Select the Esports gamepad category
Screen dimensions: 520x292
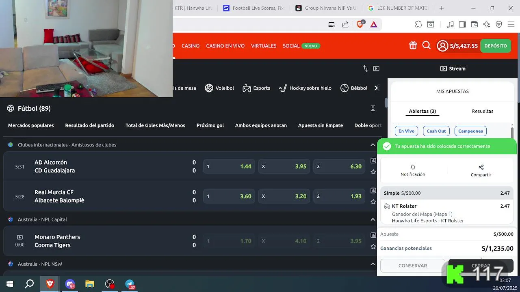pos(256,88)
